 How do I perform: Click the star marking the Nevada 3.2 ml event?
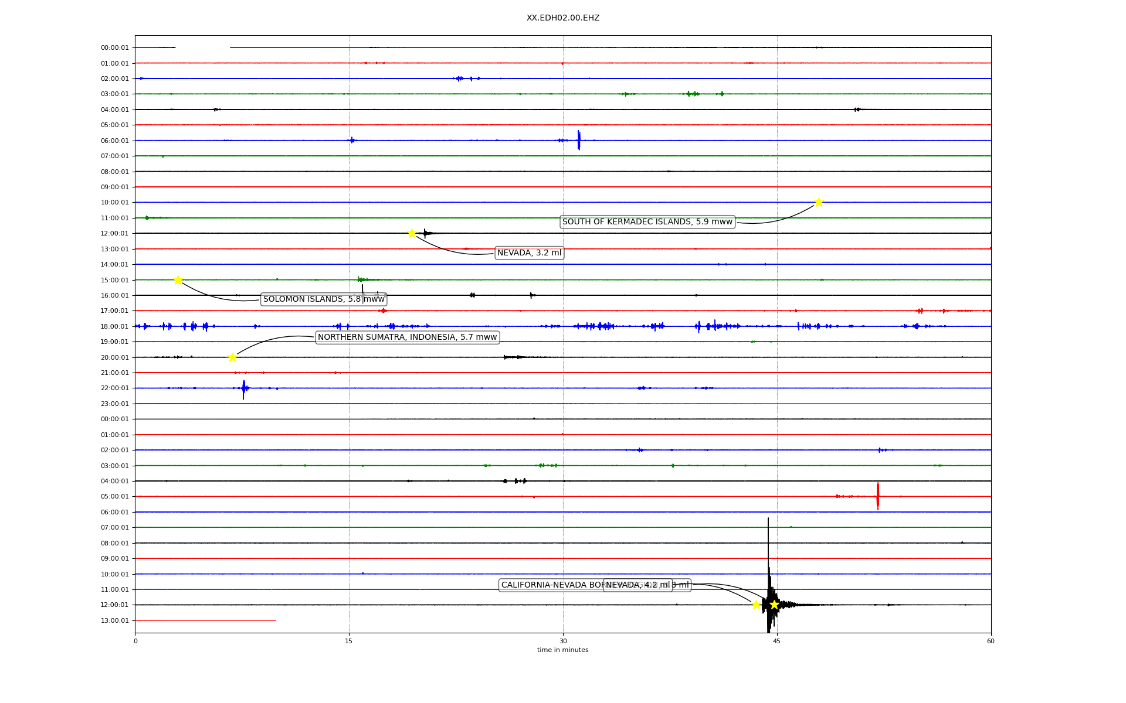pyautogui.click(x=412, y=233)
